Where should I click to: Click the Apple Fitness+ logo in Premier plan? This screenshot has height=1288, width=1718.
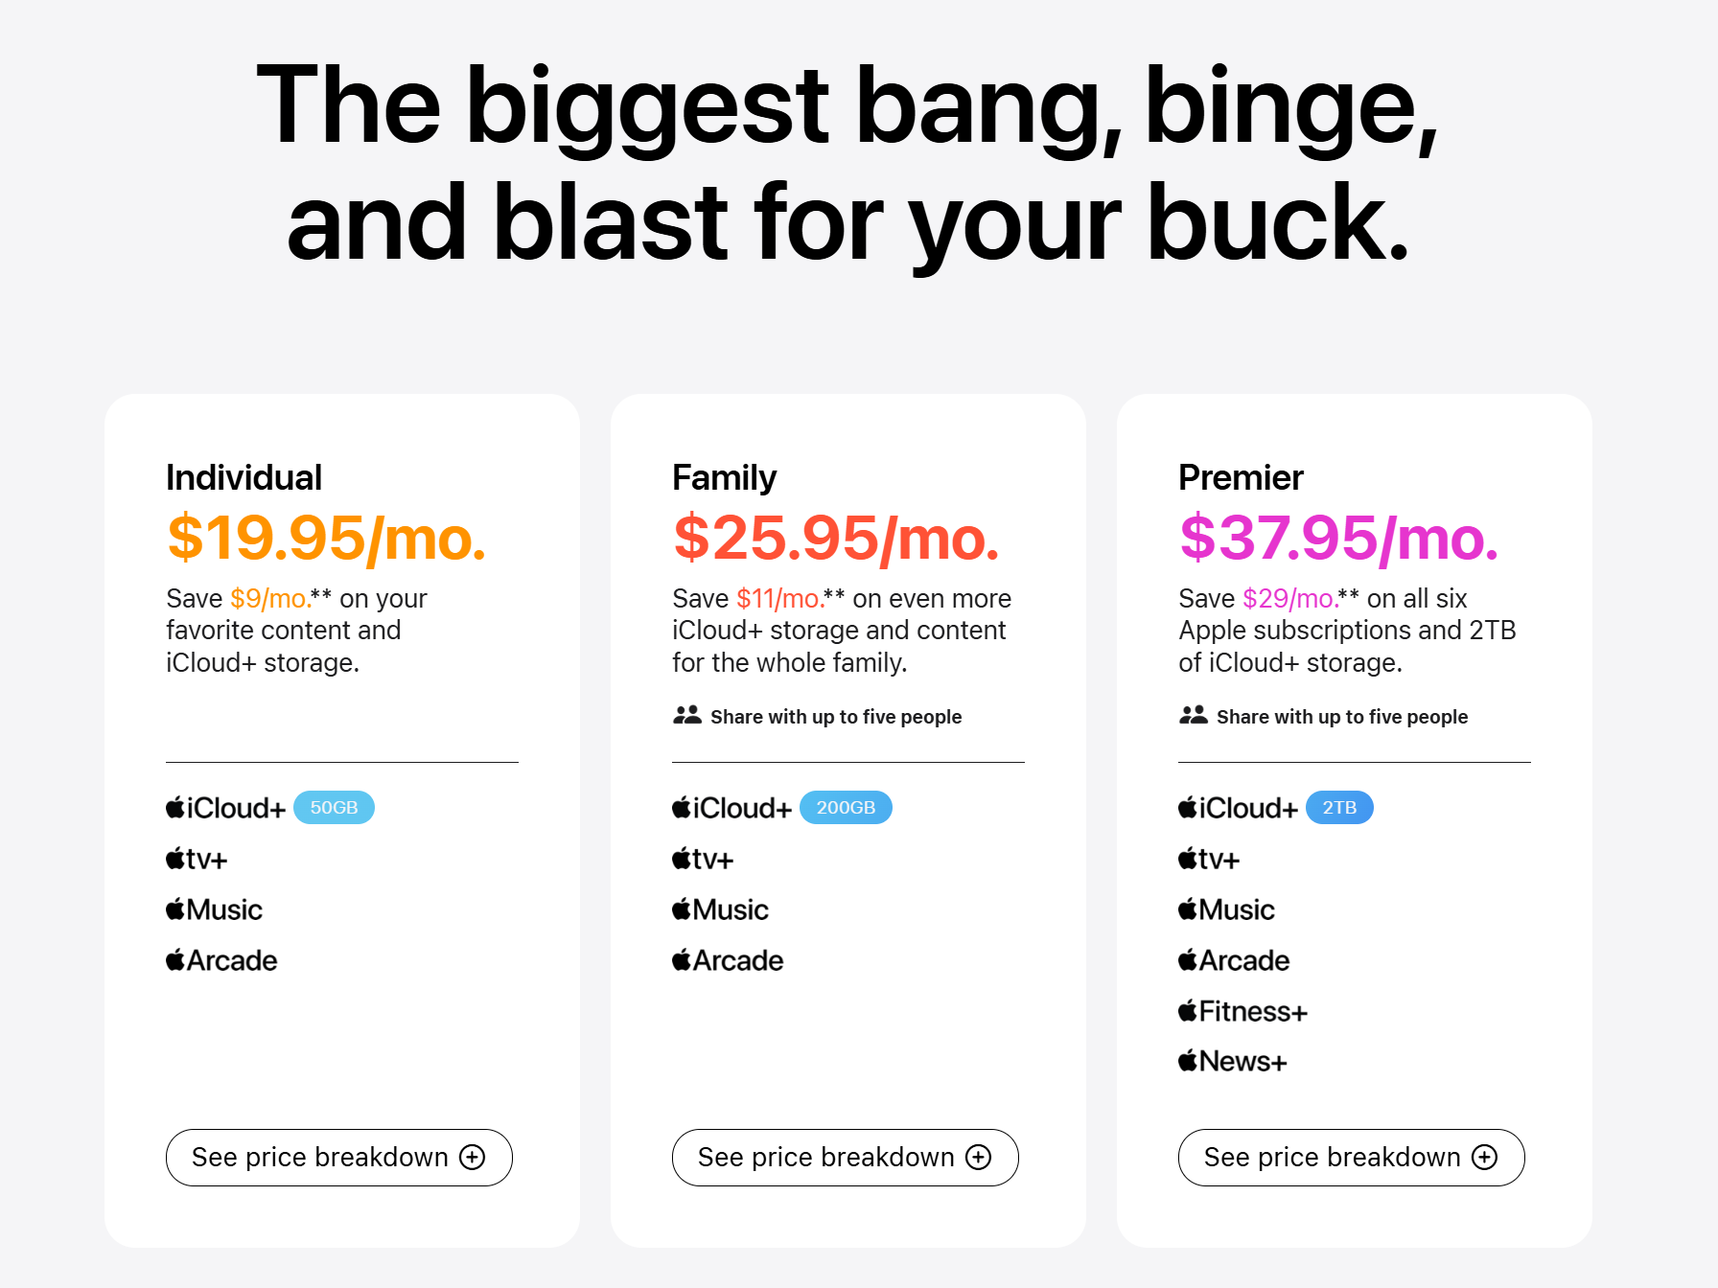tap(1242, 1011)
